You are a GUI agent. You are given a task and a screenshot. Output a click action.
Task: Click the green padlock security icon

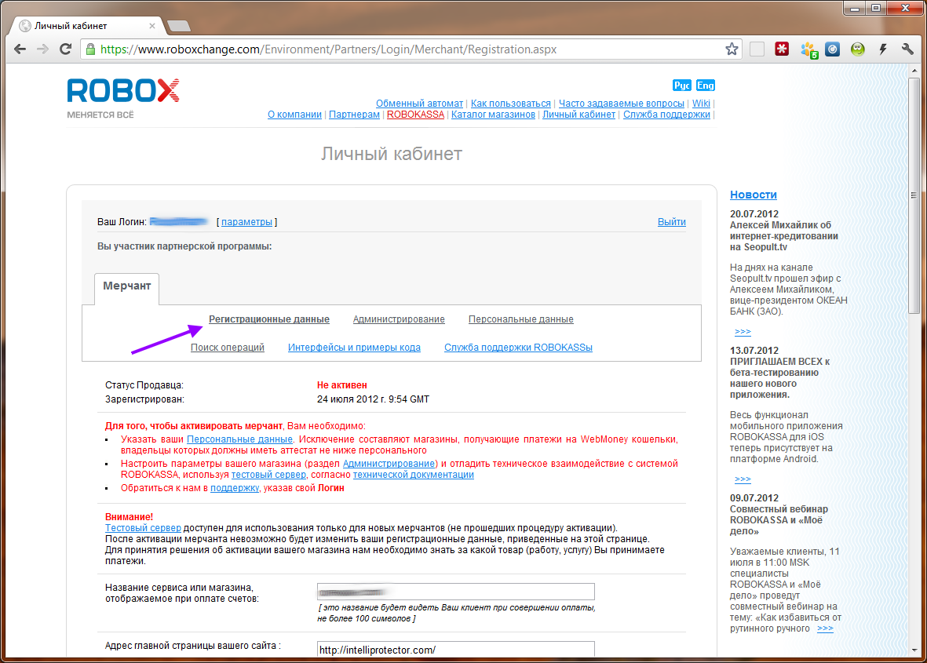[90, 49]
